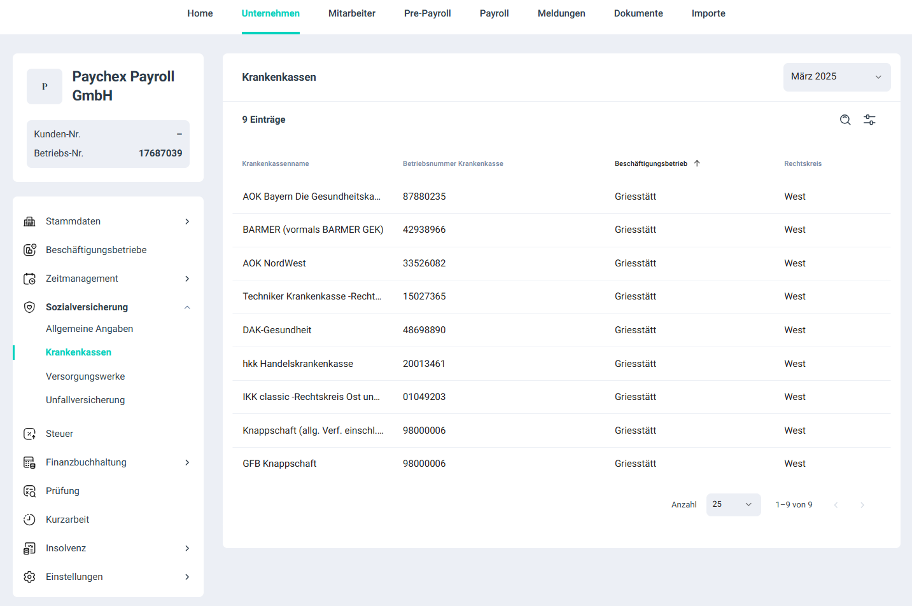Expand the Insolvenz submenu chevron

[187, 548]
